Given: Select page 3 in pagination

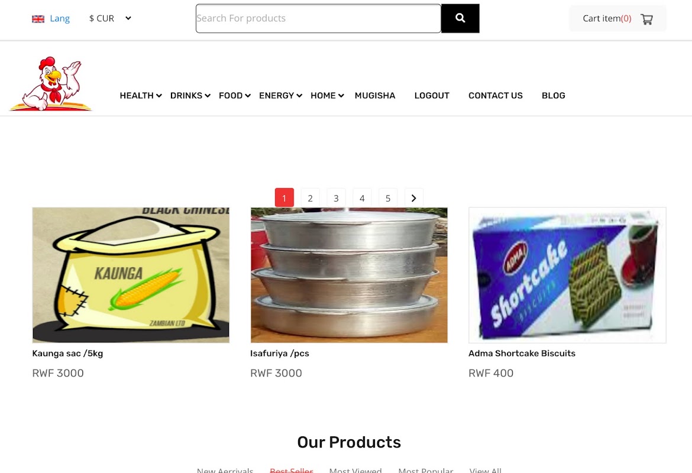Looking at the screenshot, I should (336, 198).
